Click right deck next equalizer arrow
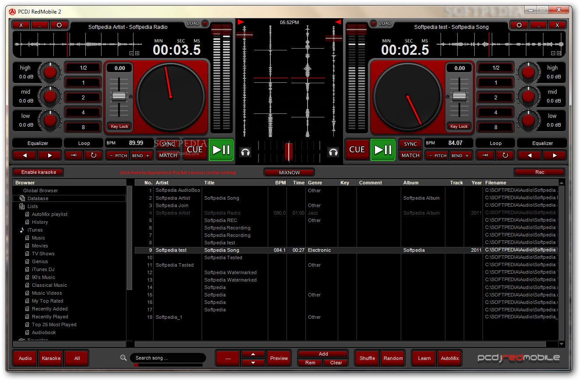This screenshot has height=381, width=581. click(x=555, y=155)
